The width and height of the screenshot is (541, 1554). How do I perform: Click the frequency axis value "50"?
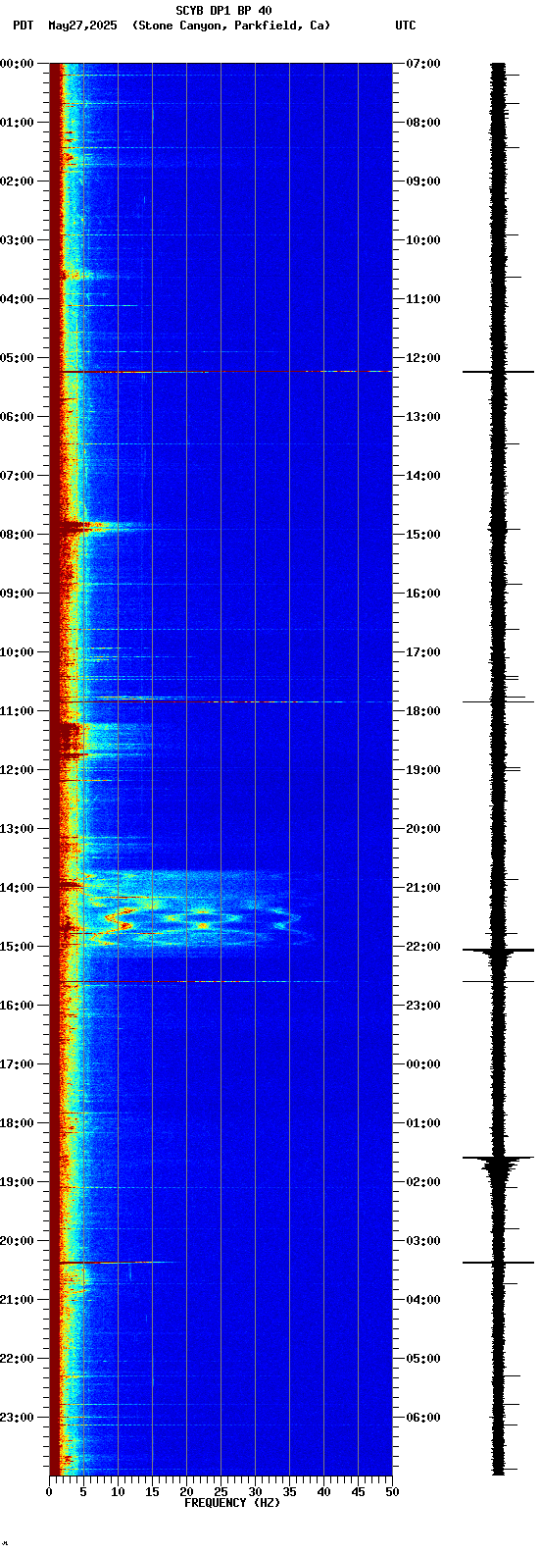392,1492
